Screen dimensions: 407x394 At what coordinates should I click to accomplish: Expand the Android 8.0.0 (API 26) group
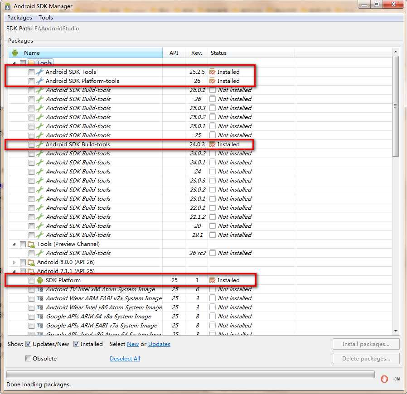coord(14,263)
